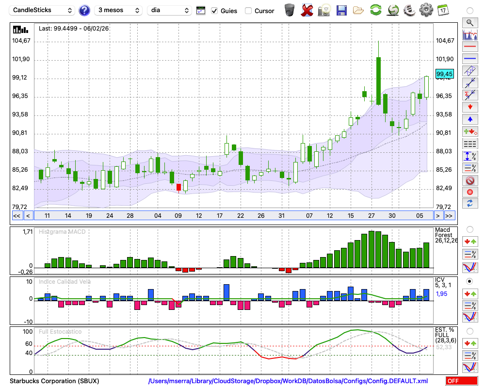Screen dimensions: 485x388
Task: Click the blue up arrow marker tool
Action: tap(469, 119)
